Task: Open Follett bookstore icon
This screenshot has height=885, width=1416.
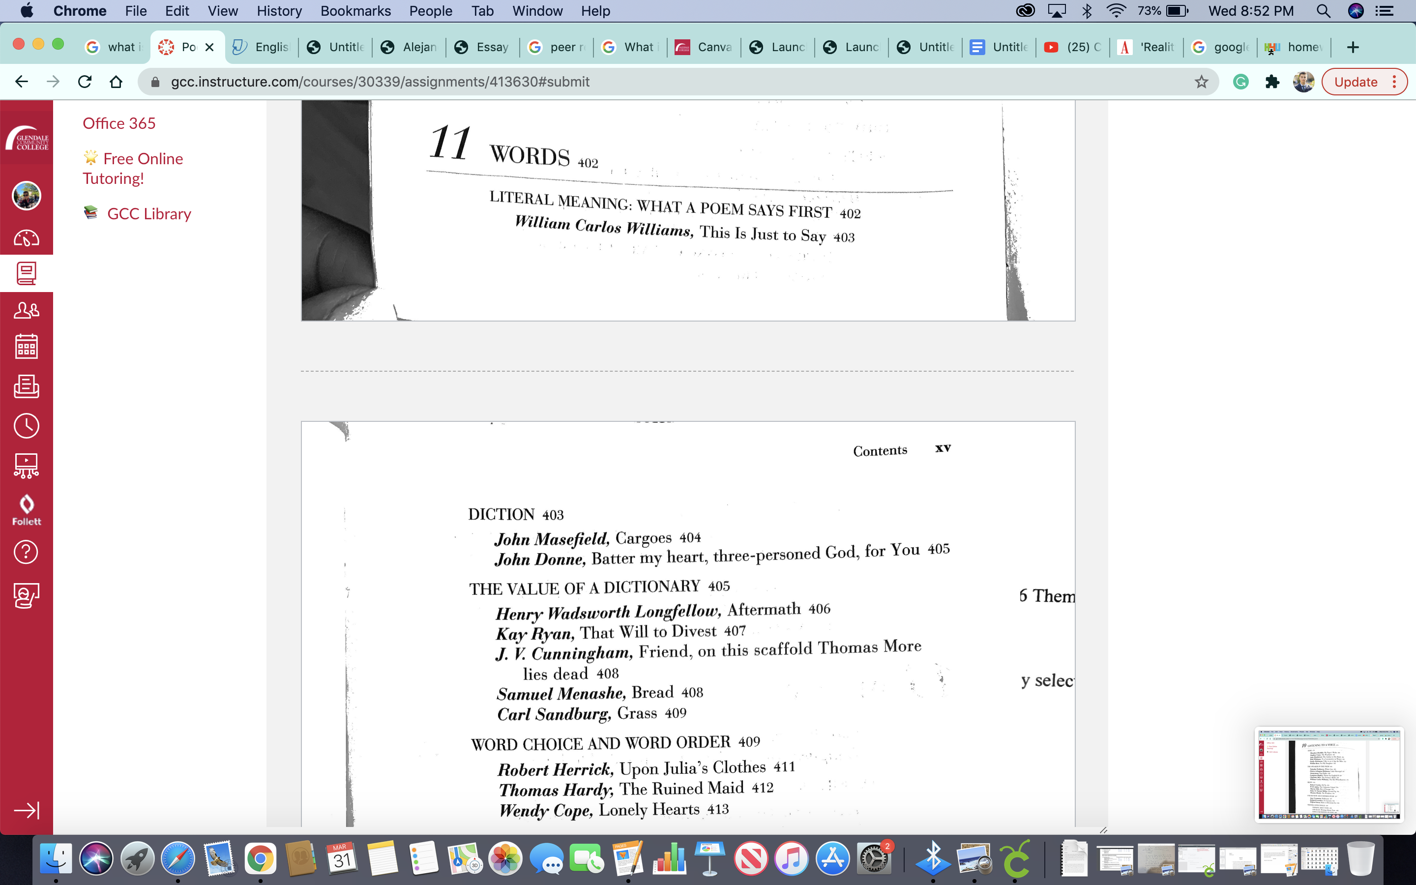Action: [27, 510]
